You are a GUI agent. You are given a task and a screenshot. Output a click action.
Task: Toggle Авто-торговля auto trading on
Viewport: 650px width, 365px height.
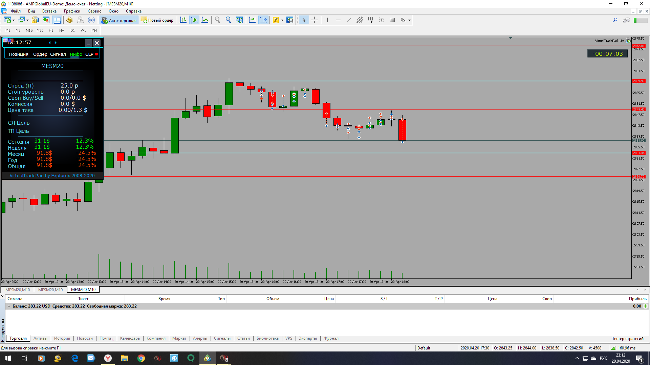click(x=119, y=20)
